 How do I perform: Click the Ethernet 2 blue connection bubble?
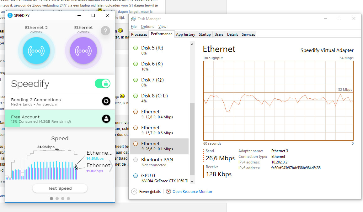pos(36,51)
